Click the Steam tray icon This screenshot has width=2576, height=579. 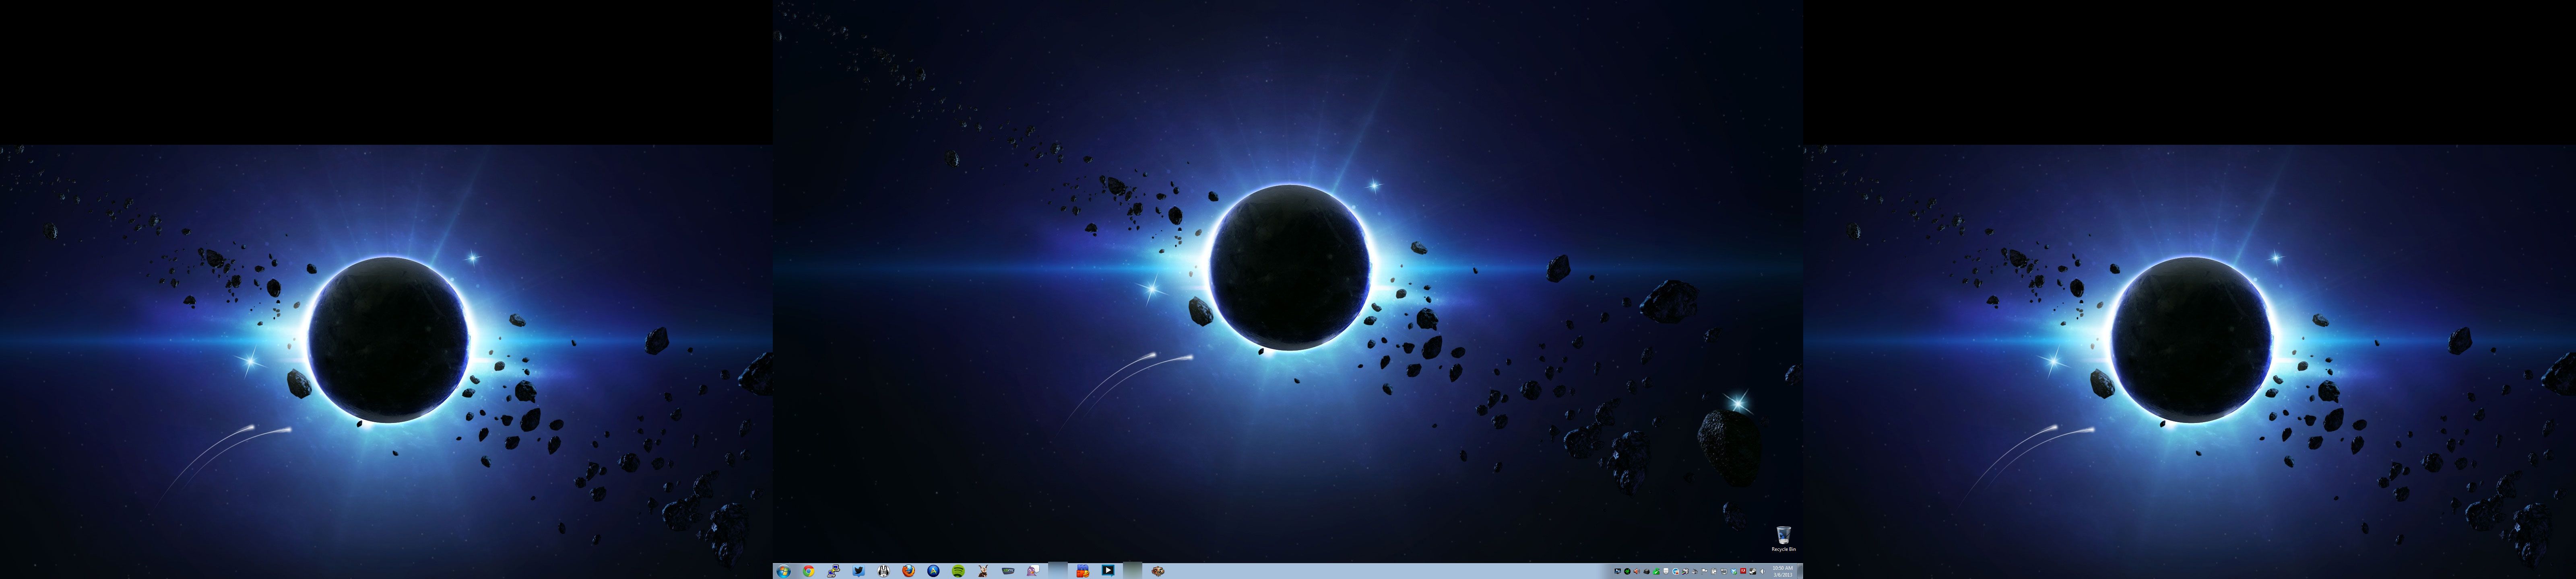coord(1753,571)
